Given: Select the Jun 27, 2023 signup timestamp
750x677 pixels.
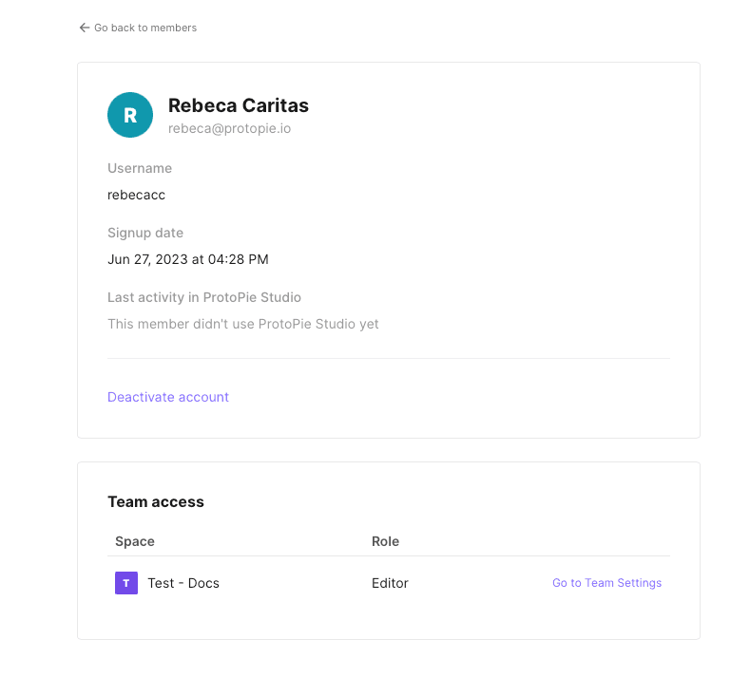Looking at the screenshot, I should click(x=187, y=259).
